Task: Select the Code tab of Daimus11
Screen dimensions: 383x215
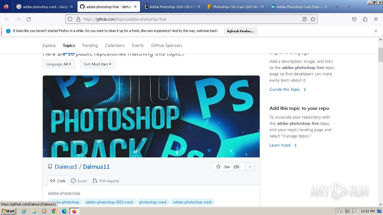Action: 58,181
